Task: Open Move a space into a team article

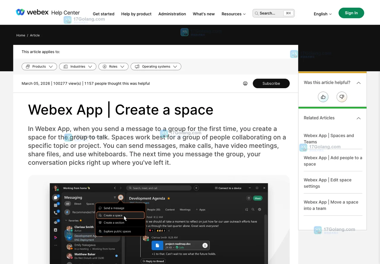Action: (x=331, y=205)
